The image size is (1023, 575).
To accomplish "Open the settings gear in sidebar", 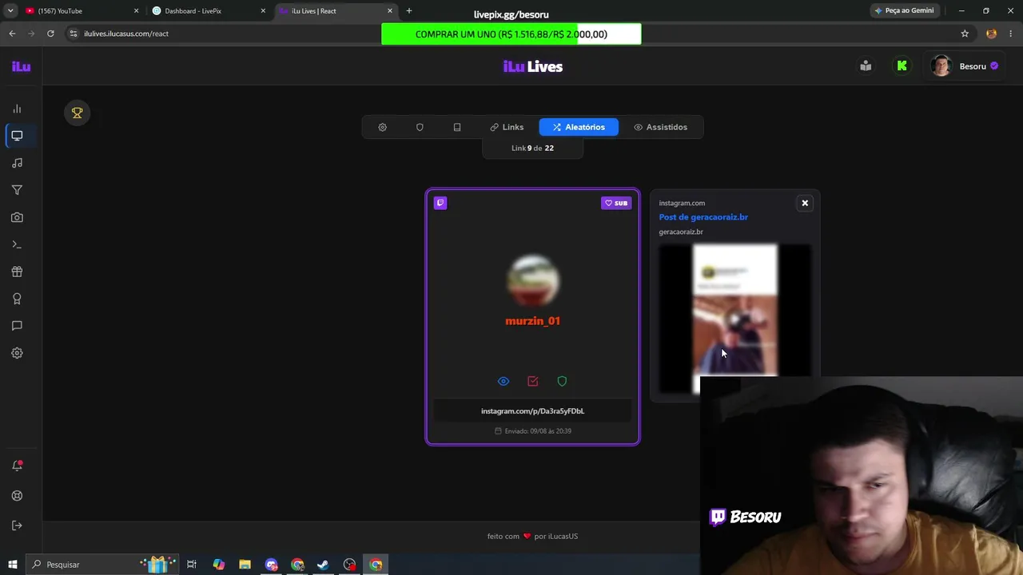I will pyautogui.click(x=17, y=353).
